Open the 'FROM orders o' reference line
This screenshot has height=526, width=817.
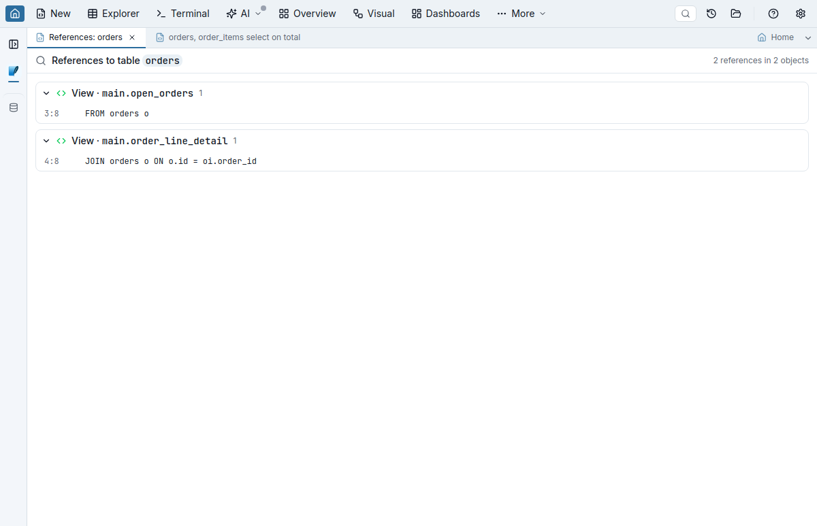[x=422, y=114]
